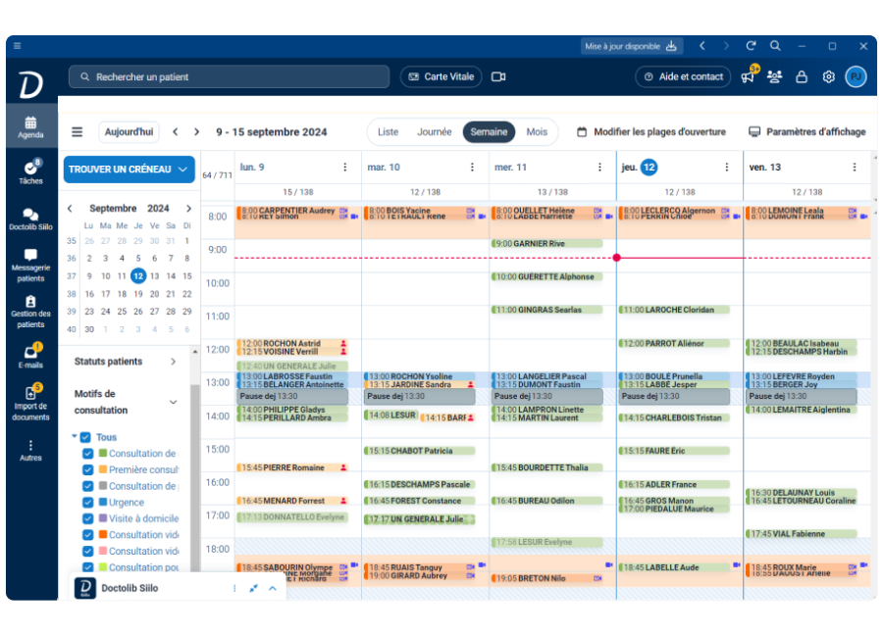Open E-mails in the sidebar
This screenshot has height=635, width=883.
pos(30,357)
